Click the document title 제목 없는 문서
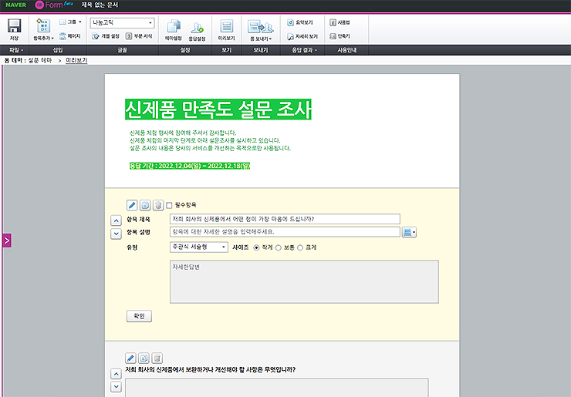 (100, 5)
